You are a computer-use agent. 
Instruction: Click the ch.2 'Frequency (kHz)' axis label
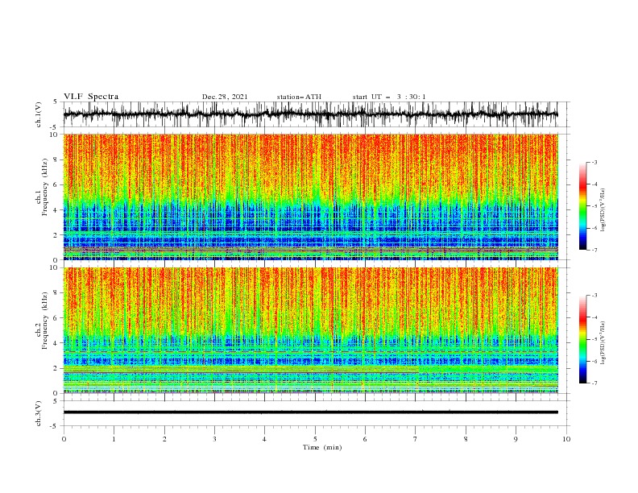click(44, 321)
